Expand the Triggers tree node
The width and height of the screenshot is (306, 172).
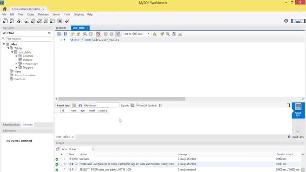point(17,68)
